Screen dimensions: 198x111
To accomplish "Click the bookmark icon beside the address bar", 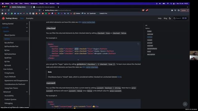I will 39,10.
